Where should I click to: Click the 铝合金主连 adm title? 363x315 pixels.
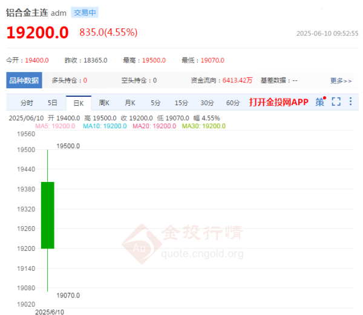tap(36, 13)
